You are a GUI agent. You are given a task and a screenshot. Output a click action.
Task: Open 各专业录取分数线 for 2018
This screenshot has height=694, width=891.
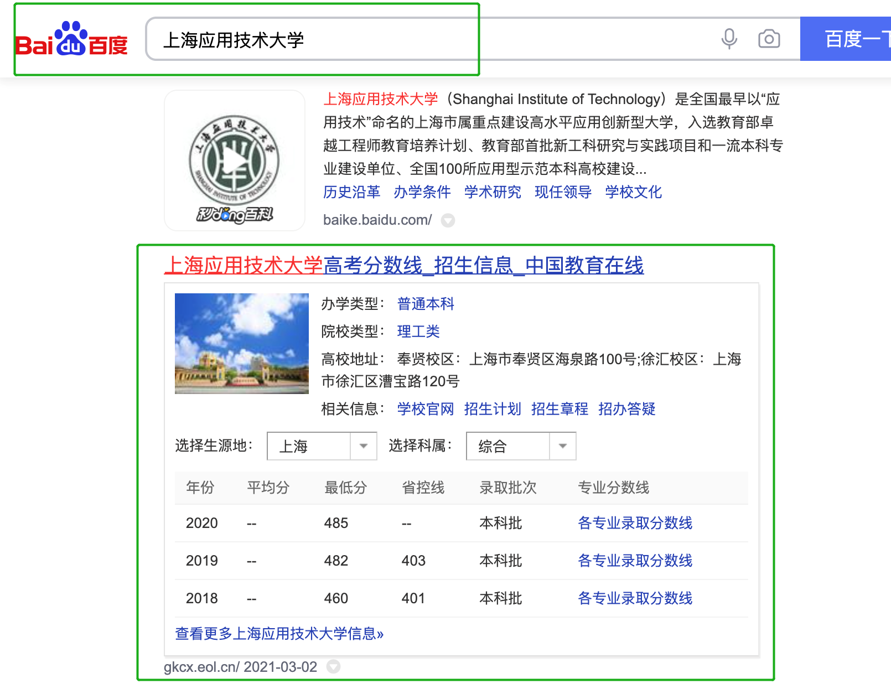point(635,598)
